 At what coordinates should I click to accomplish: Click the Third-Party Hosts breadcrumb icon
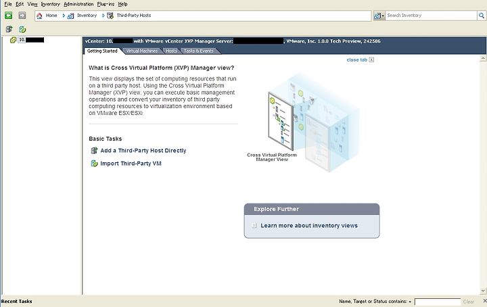click(110, 16)
